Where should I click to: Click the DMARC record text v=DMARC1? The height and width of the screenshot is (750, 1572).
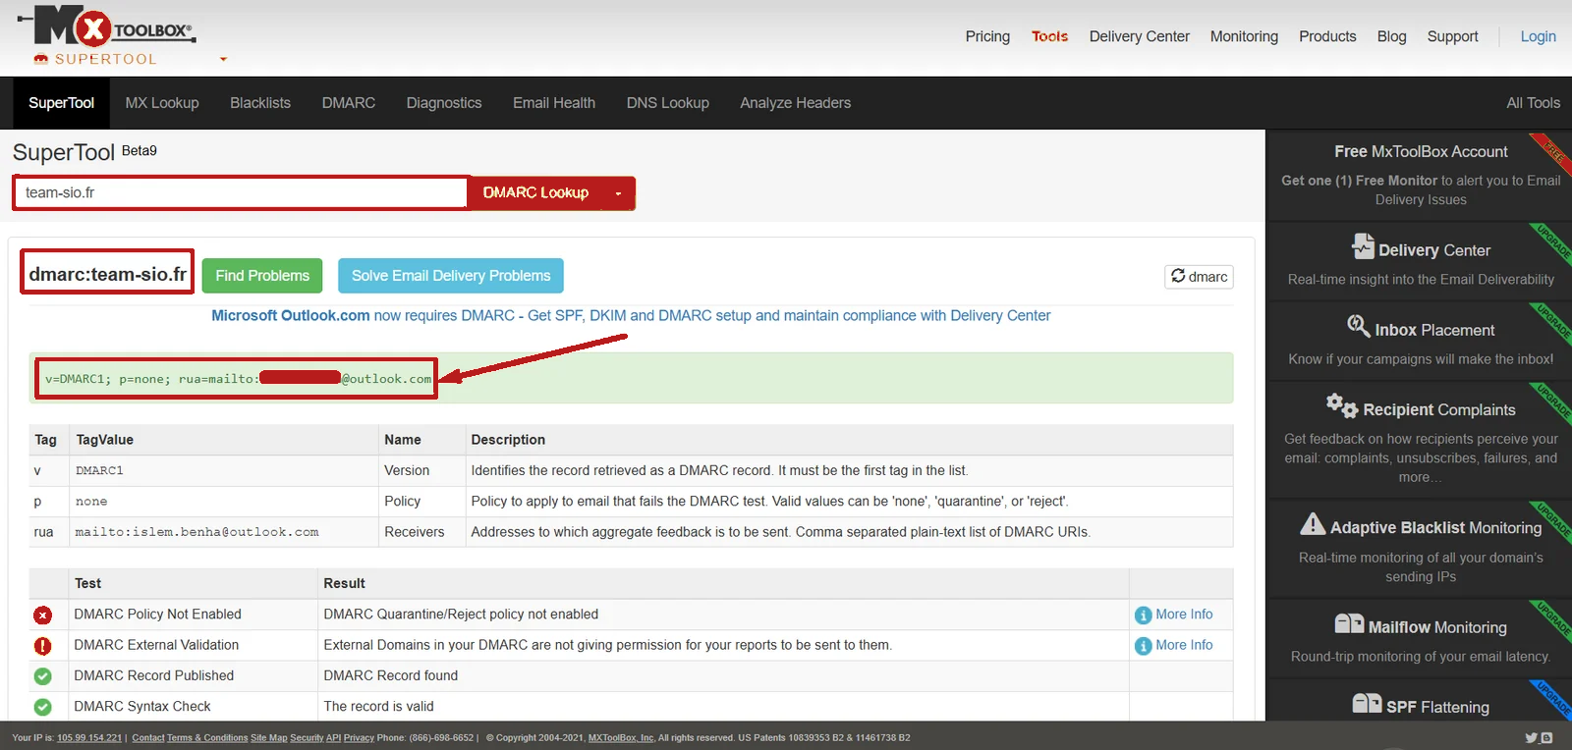coord(236,379)
